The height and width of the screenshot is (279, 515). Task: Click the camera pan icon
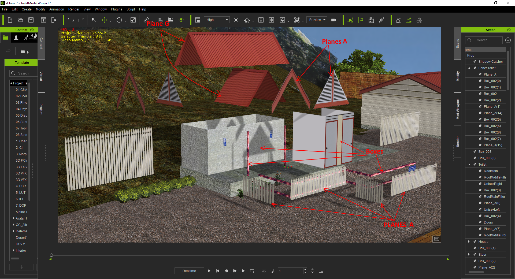click(x=271, y=20)
